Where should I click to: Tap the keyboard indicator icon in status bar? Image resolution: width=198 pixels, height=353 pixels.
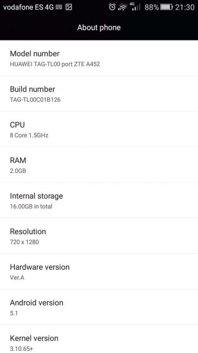[59, 7]
